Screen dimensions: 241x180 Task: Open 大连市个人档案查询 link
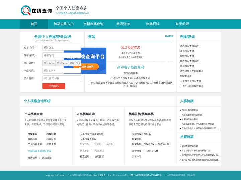190,81
